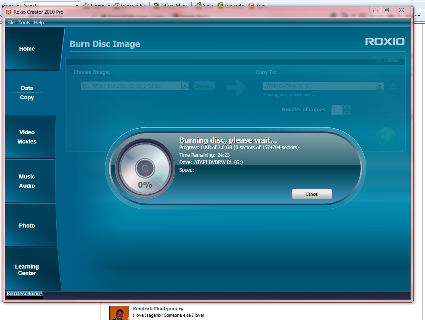425x320 pixels.
Task: Click Kendrick Montgomery's profile photo thumbnail
Action: pyautogui.click(x=119, y=313)
